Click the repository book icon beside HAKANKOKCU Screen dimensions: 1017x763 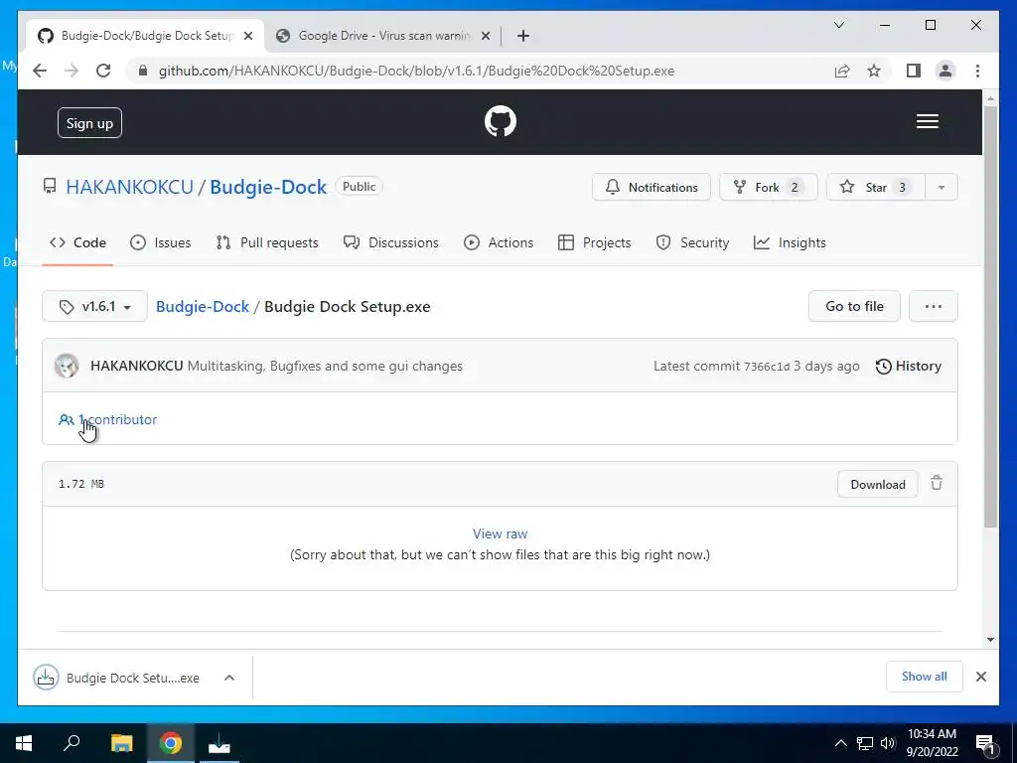[x=50, y=187]
